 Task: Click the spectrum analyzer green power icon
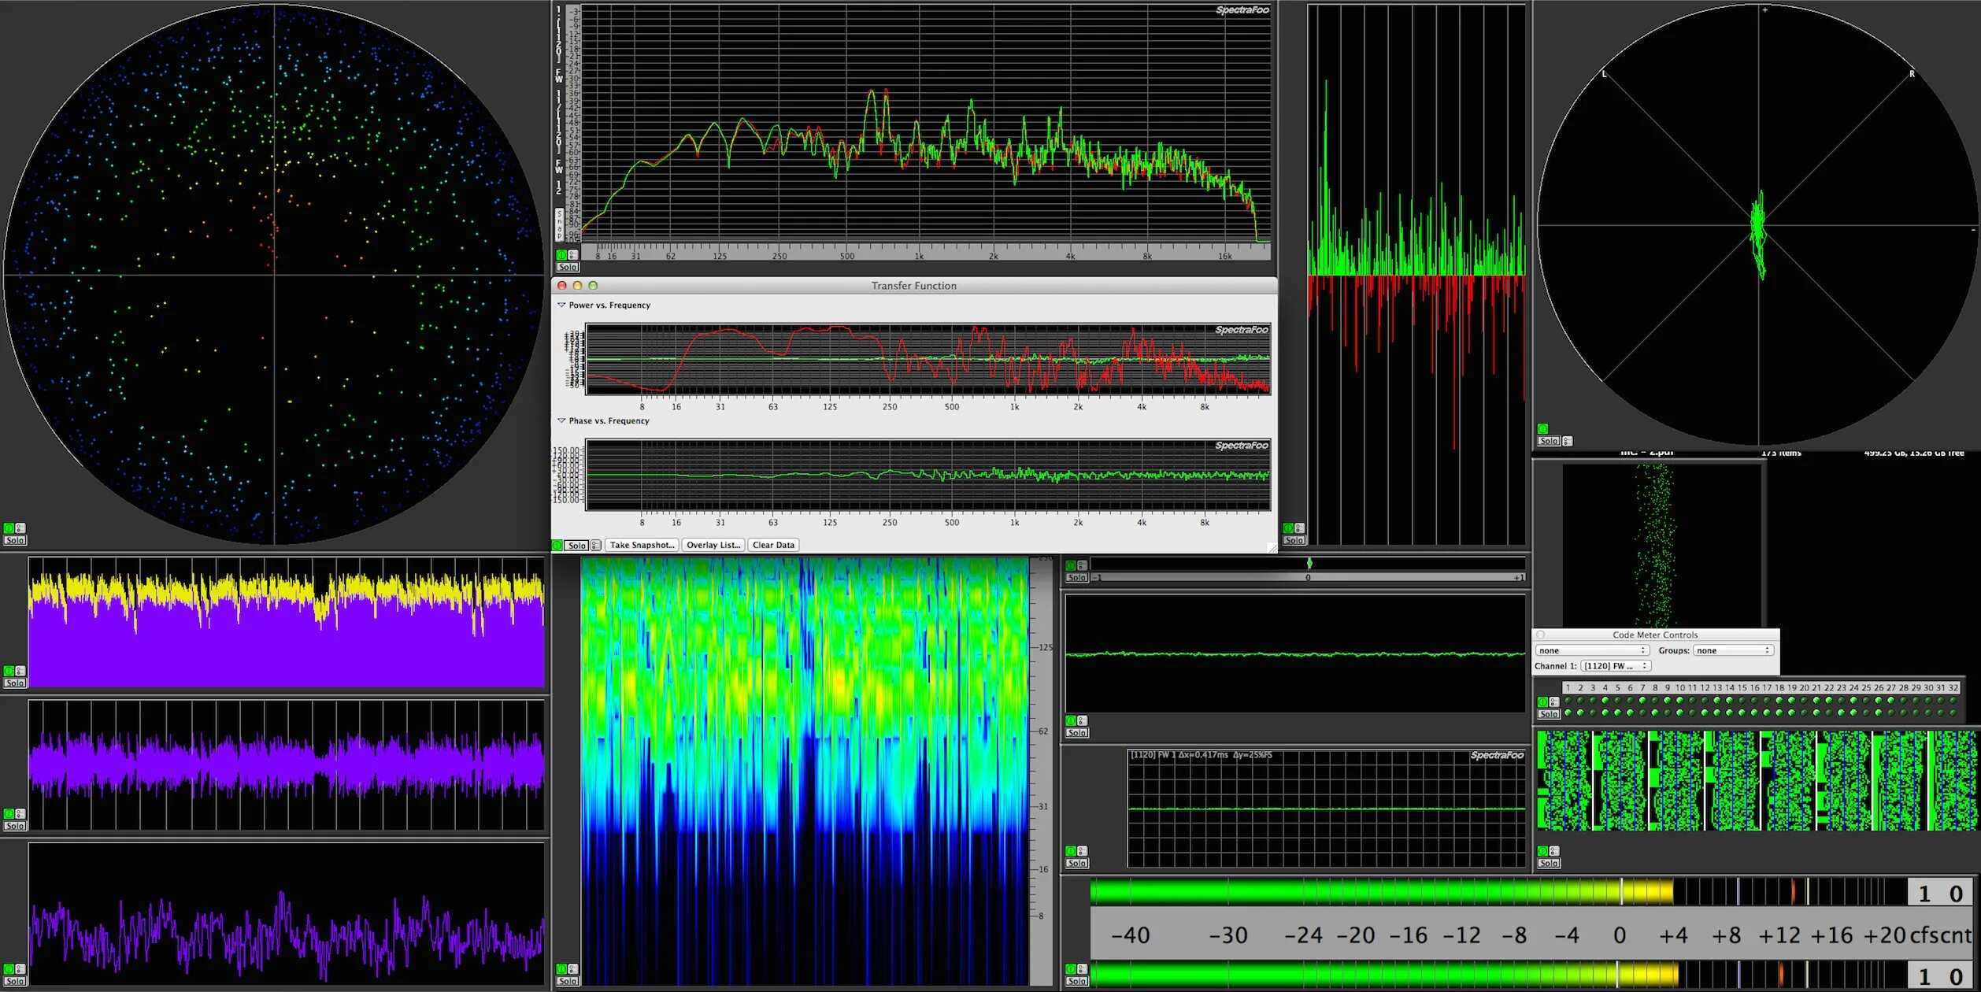(x=561, y=255)
